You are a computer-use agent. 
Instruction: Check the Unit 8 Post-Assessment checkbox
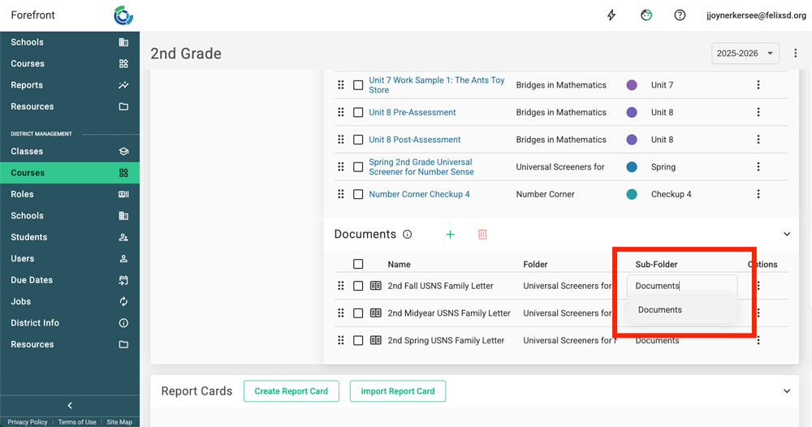pos(358,140)
